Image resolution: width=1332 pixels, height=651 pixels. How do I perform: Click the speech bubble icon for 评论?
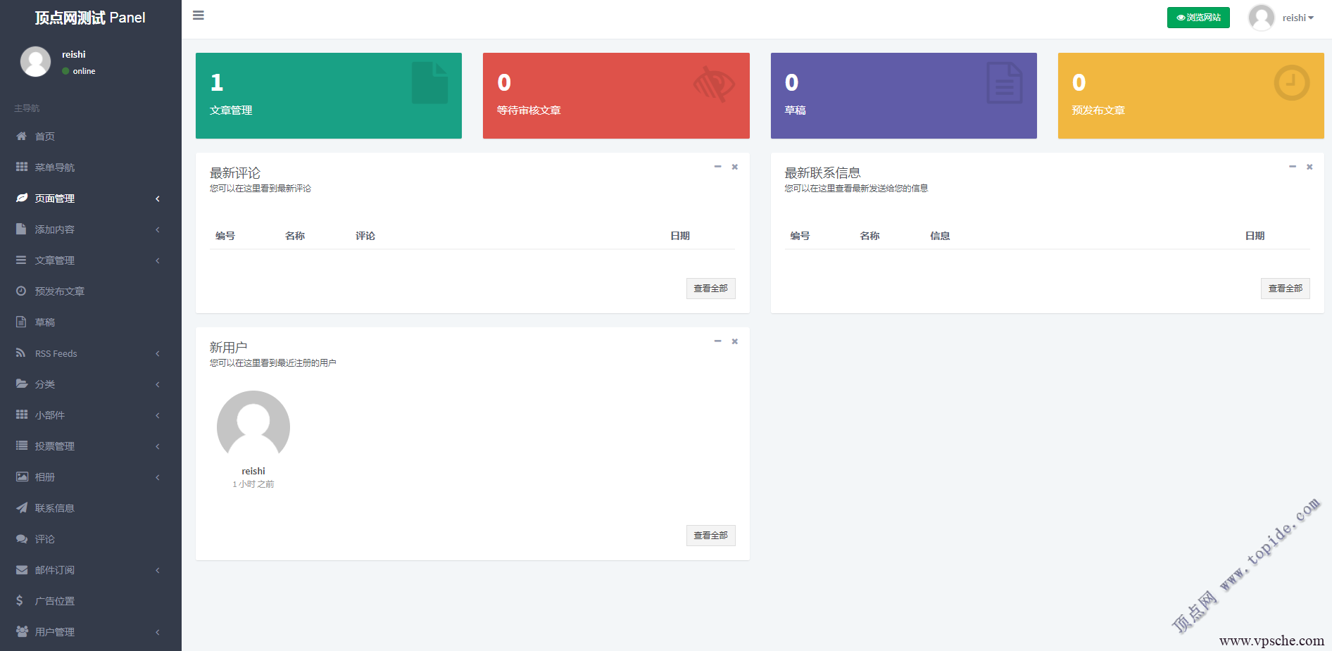pyautogui.click(x=21, y=539)
